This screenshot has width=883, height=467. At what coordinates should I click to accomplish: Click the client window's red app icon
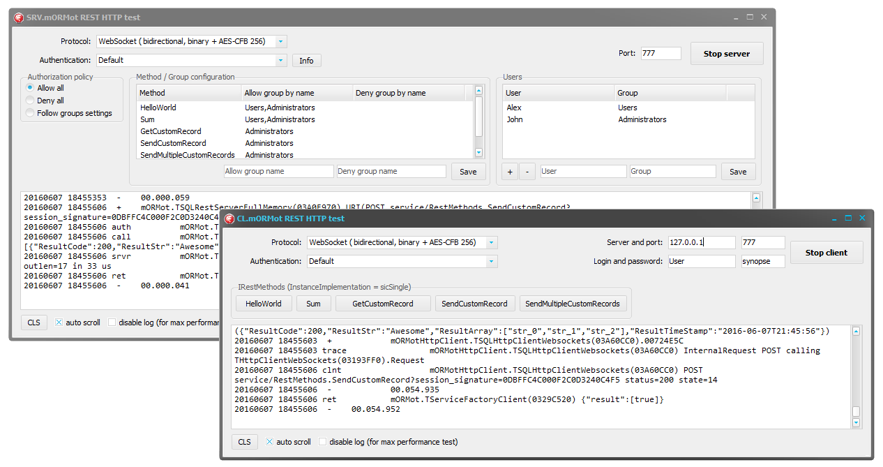point(229,218)
